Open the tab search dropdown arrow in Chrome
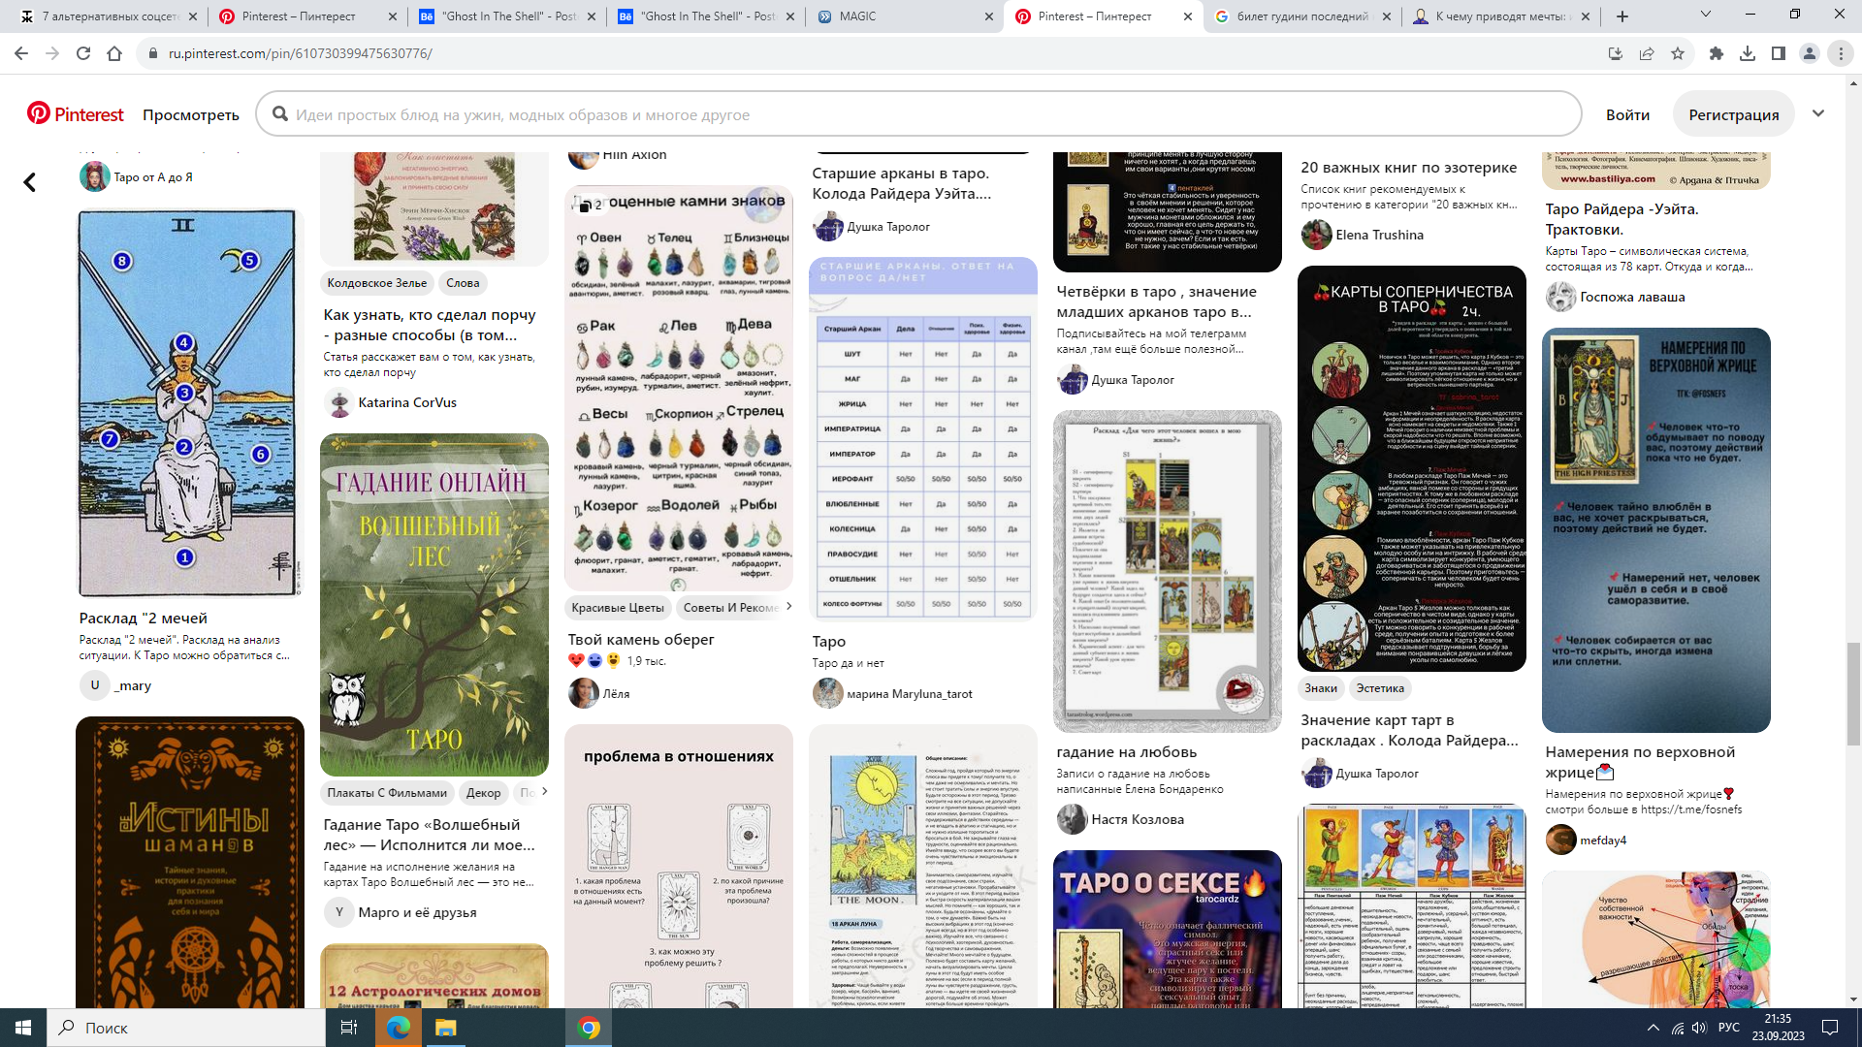Image resolution: width=1862 pixels, height=1047 pixels. click(1706, 15)
